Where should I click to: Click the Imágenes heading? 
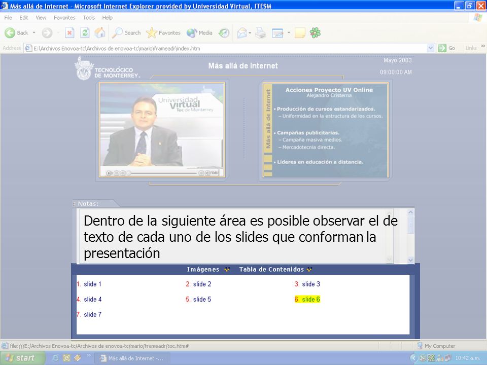click(x=203, y=269)
